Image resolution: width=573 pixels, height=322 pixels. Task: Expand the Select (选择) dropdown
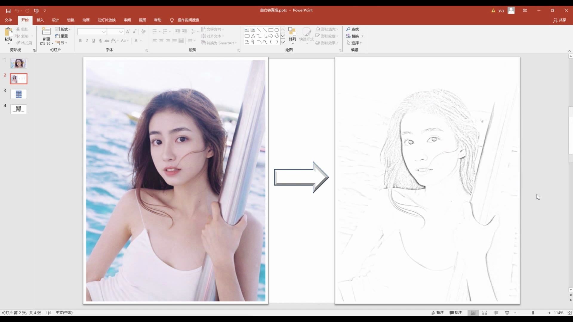[x=355, y=43]
